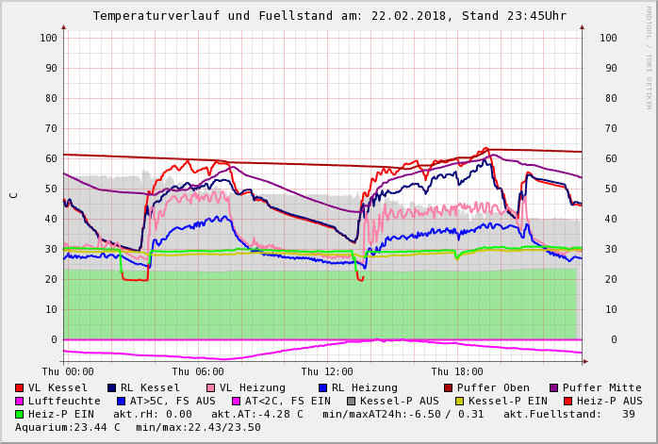Click the Thu 06:00 time axis label
Image resolution: width=658 pixels, height=444 pixels.
[198, 371]
